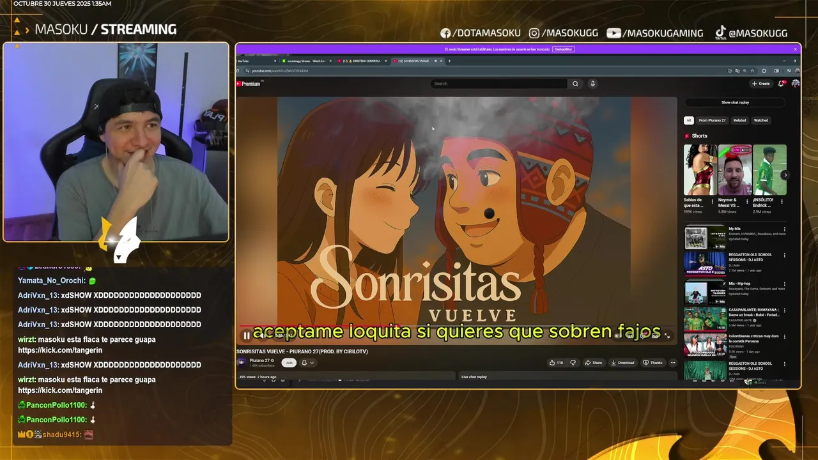Open browser extensions puzzle icon
This screenshot has width=818, height=460.
pyautogui.click(x=764, y=71)
